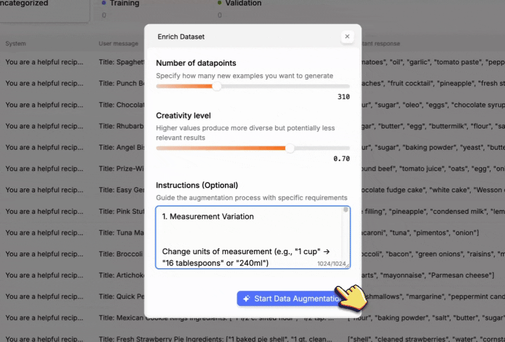Click the response cell containing "baking powder", "yeast"

[x=433, y=147]
